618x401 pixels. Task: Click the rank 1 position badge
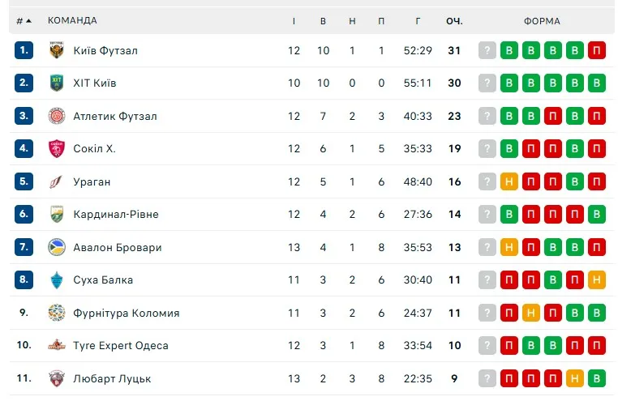[24, 50]
